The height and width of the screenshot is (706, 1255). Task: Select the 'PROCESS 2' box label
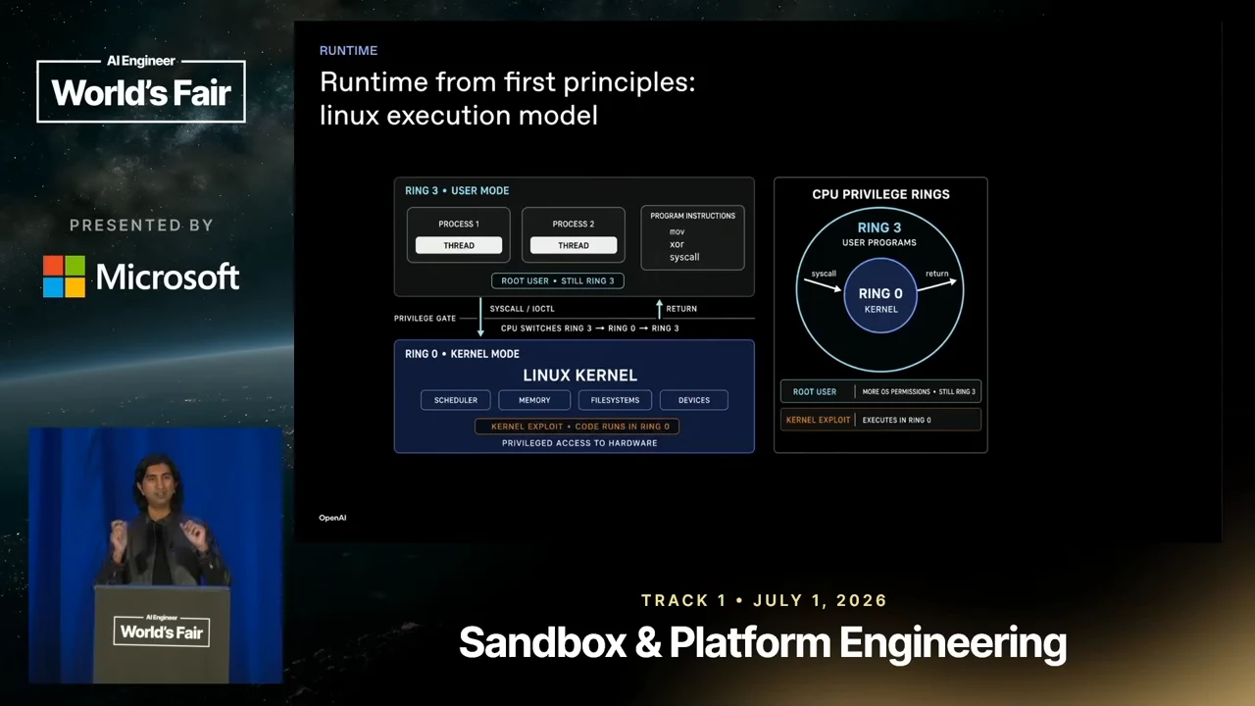574,224
